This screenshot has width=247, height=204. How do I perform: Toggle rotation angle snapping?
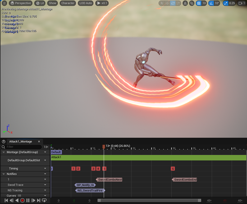[211, 3]
